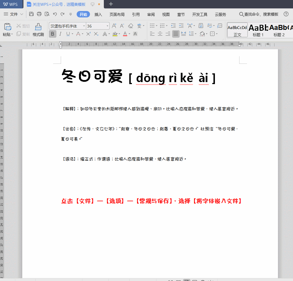
Task: Open Print Preview from quick toolbar
Action: click(x=47, y=14)
